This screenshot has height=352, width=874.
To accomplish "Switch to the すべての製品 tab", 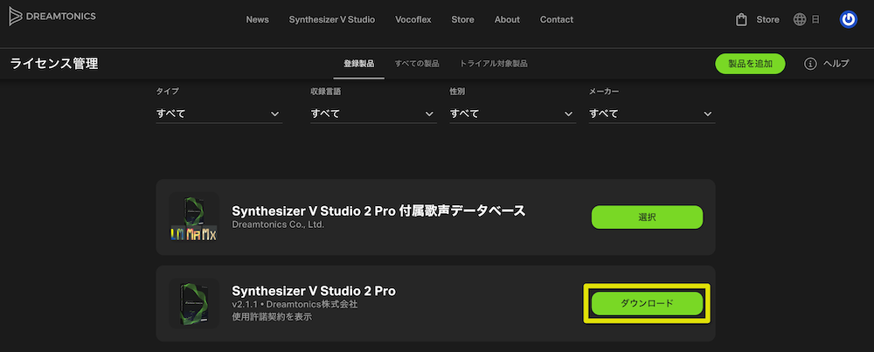I will point(417,64).
